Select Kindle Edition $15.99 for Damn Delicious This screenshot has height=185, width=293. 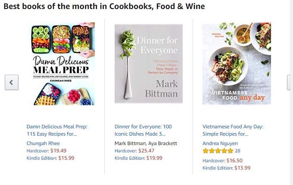coord(50,158)
